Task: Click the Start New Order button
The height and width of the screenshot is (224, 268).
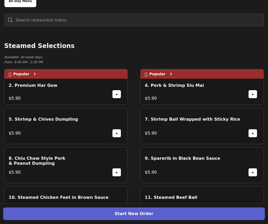Action: pos(134,214)
